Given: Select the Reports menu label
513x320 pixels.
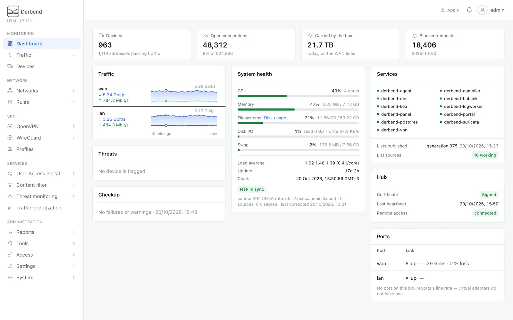Looking at the screenshot, I should point(25,232).
